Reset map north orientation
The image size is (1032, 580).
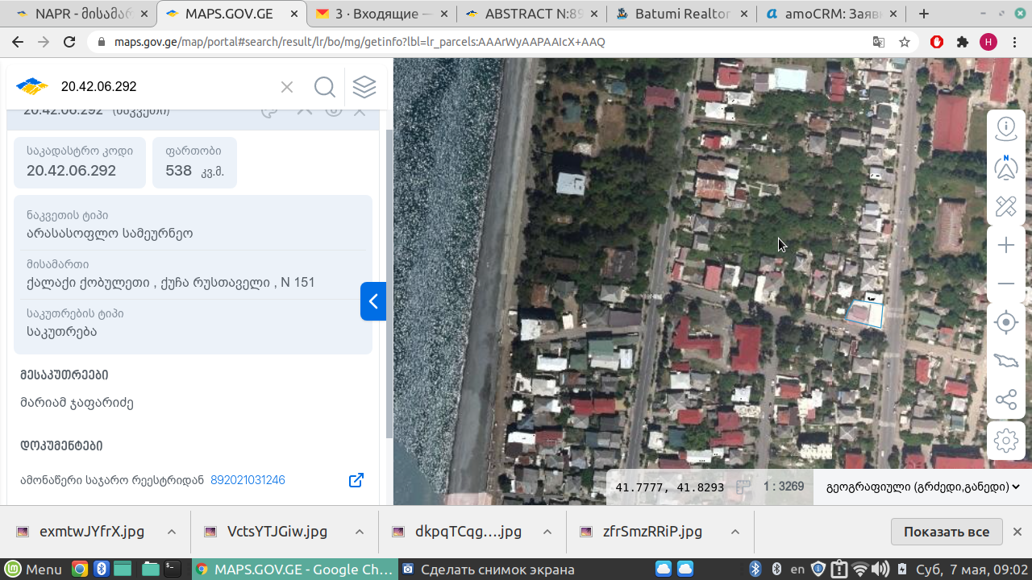click(x=1006, y=167)
